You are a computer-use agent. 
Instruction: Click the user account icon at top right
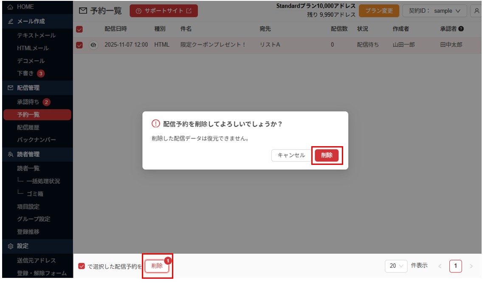tap(477, 11)
